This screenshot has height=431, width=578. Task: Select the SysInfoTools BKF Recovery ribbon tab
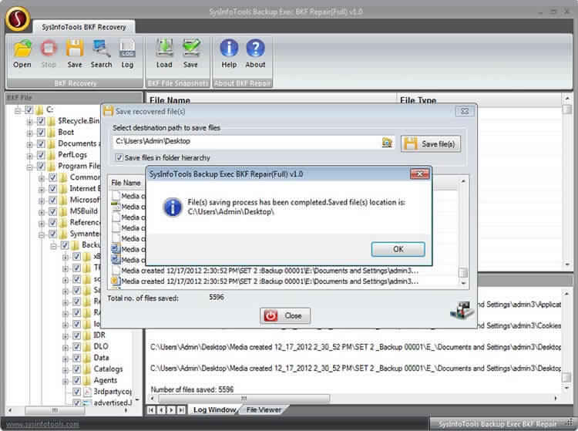(x=84, y=27)
